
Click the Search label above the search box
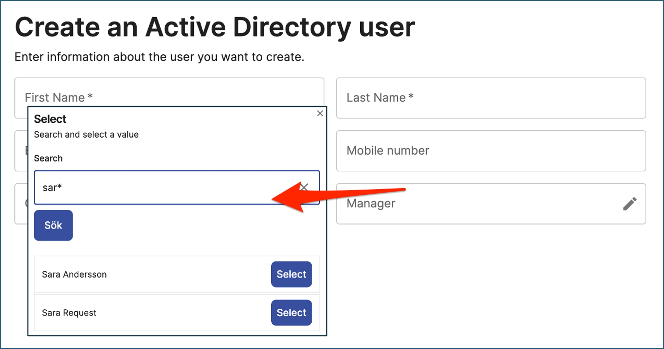point(48,158)
